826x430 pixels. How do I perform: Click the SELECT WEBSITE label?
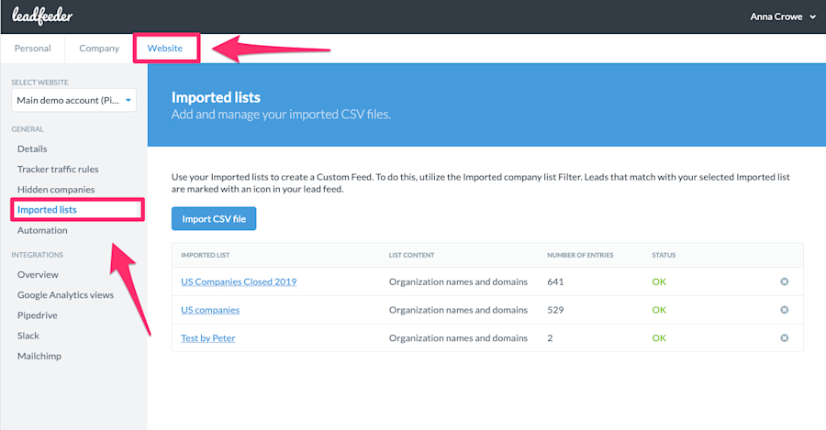(x=40, y=83)
